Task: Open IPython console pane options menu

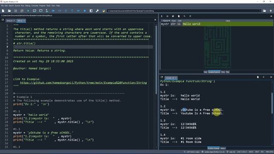Action: click(271, 77)
